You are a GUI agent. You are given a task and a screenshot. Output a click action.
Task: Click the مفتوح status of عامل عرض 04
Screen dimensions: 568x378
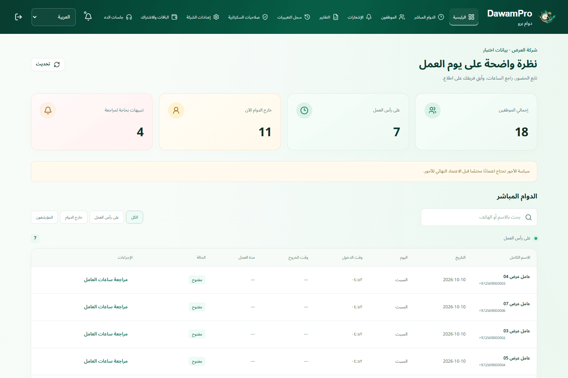click(197, 280)
